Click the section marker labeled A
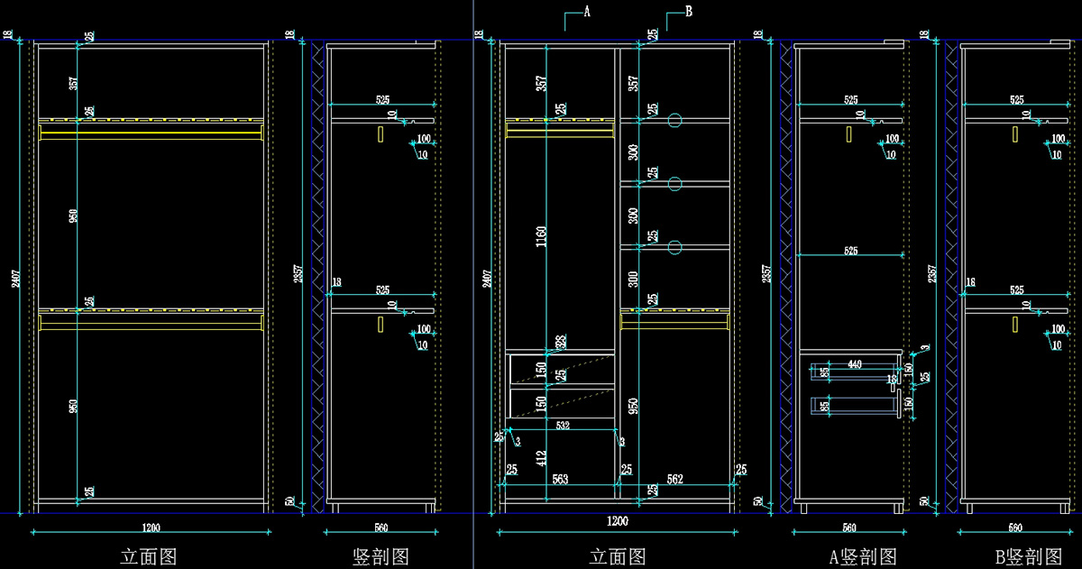This screenshot has width=1082, height=569. [x=586, y=13]
